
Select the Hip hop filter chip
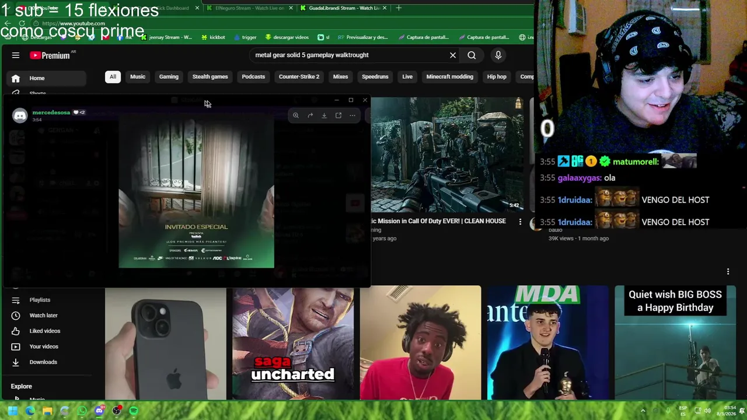497,76
